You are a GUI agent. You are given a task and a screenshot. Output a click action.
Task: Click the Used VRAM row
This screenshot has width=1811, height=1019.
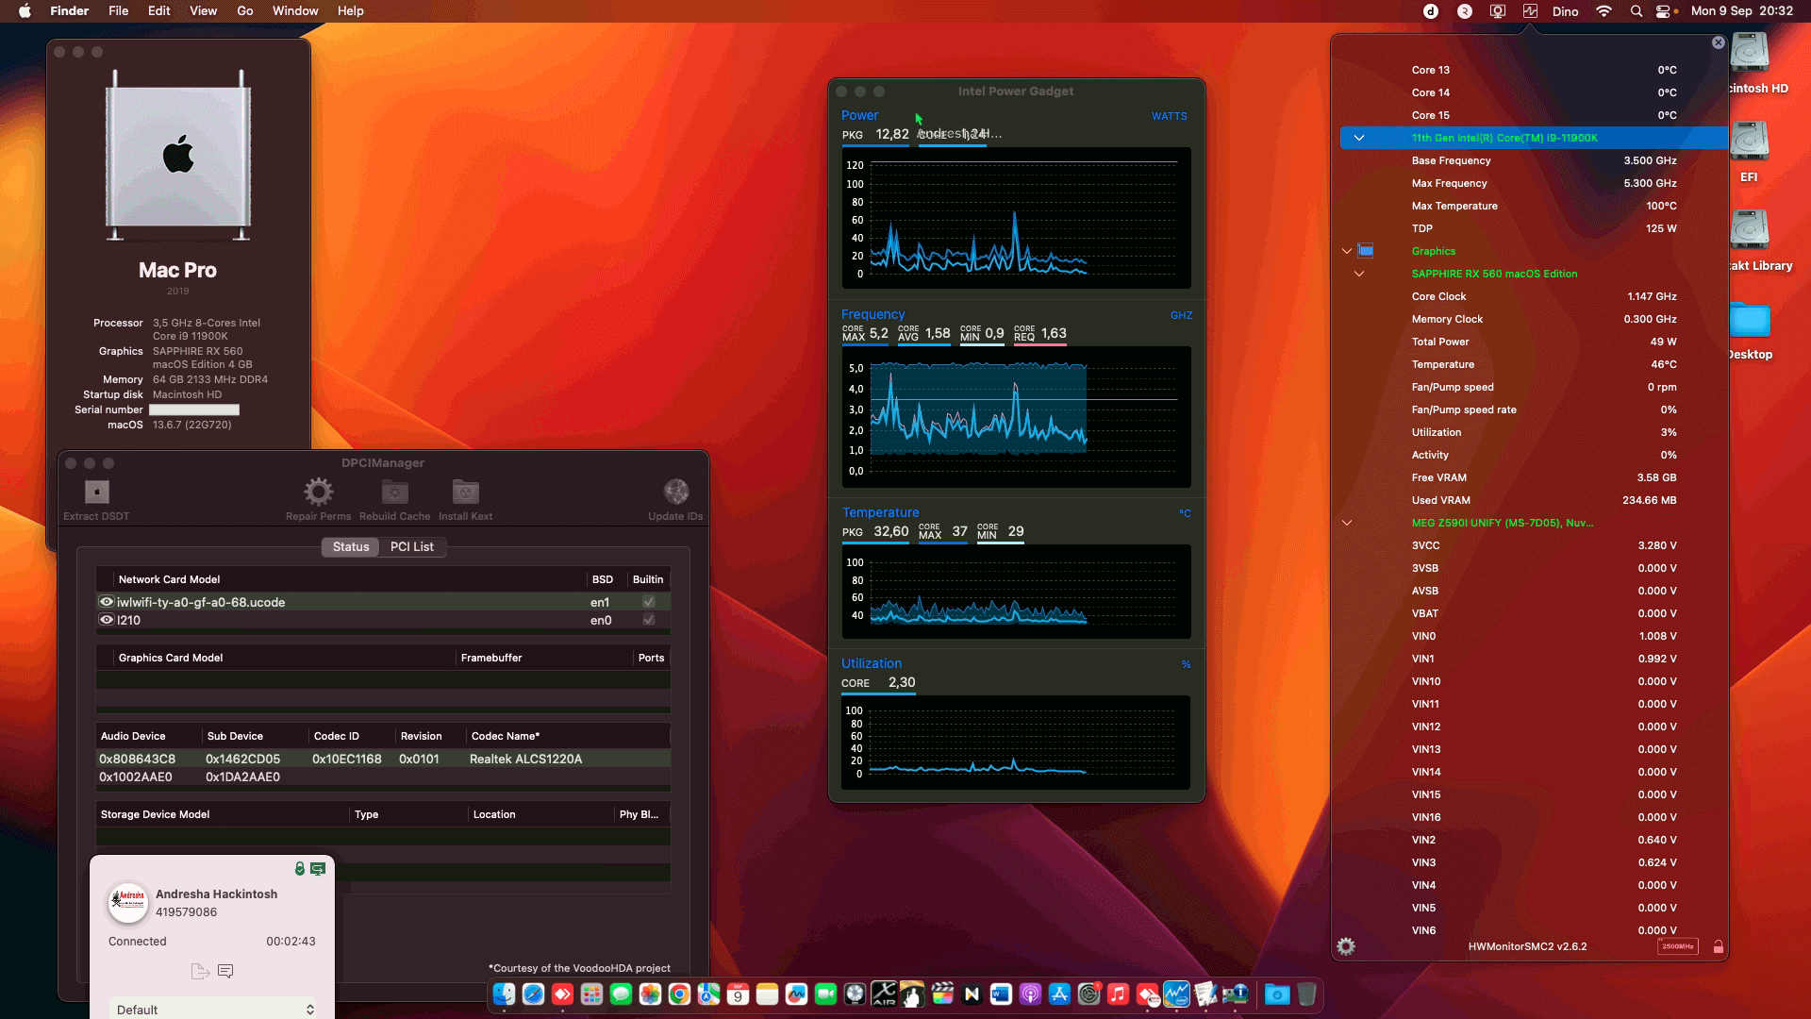click(1534, 500)
